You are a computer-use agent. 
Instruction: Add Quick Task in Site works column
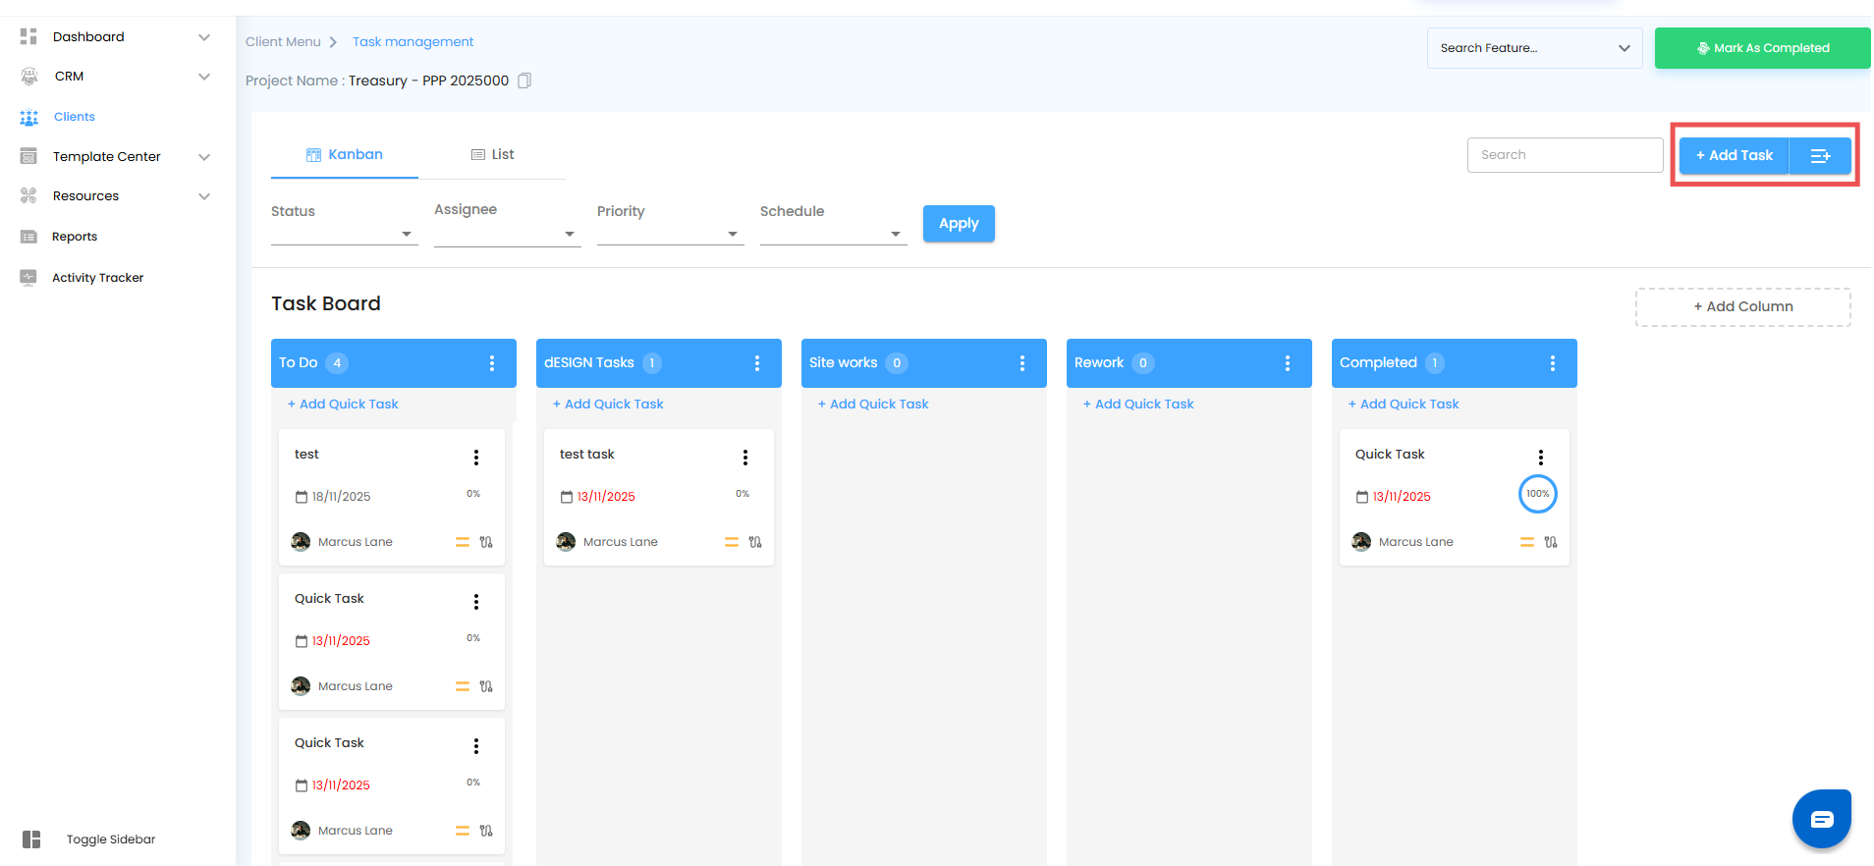tap(873, 405)
